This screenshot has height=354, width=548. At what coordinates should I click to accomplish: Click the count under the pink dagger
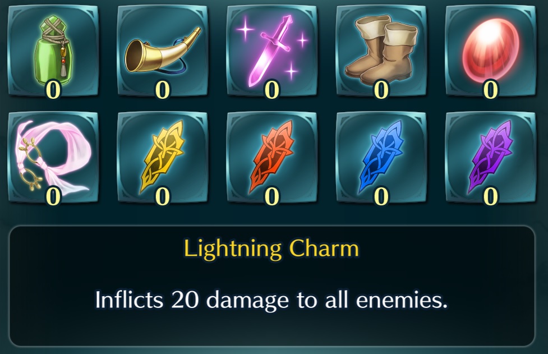[272, 90]
